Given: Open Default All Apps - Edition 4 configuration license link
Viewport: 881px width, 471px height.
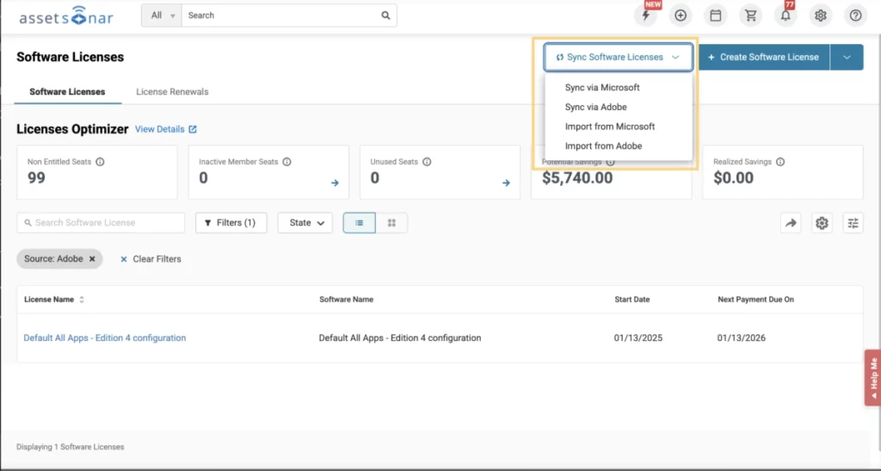Looking at the screenshot, I should (104, 338).
